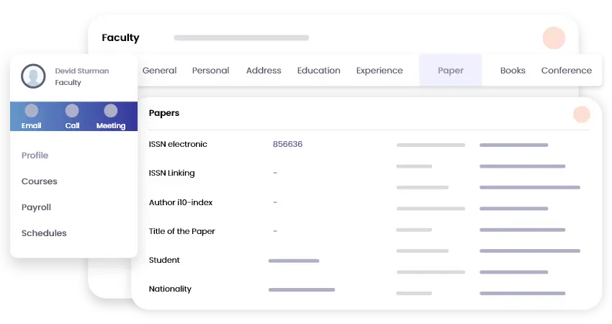The height and width of the screenshot is (324, 612).
Task: Open the Education tab
Action: [x=318, y=71]
